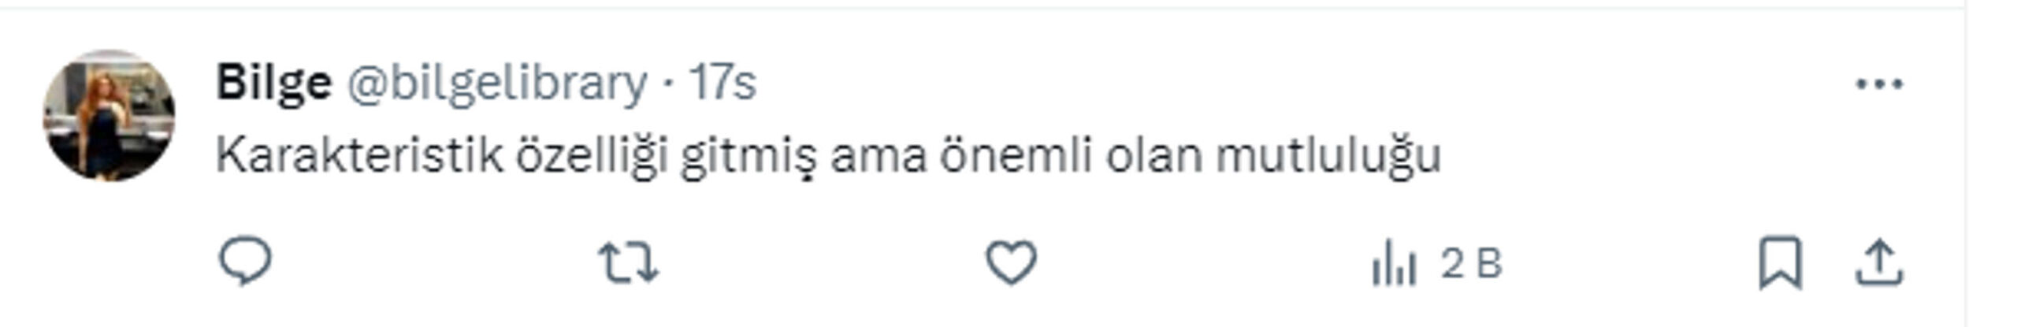Click the share upload arrow icon
2017x327 pixels.
point(1880,263)
